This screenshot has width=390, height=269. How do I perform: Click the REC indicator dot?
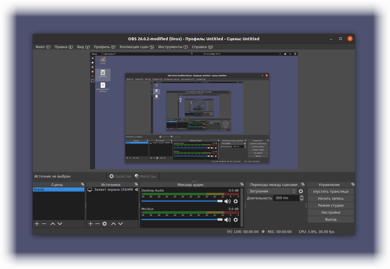click(263, 232)
